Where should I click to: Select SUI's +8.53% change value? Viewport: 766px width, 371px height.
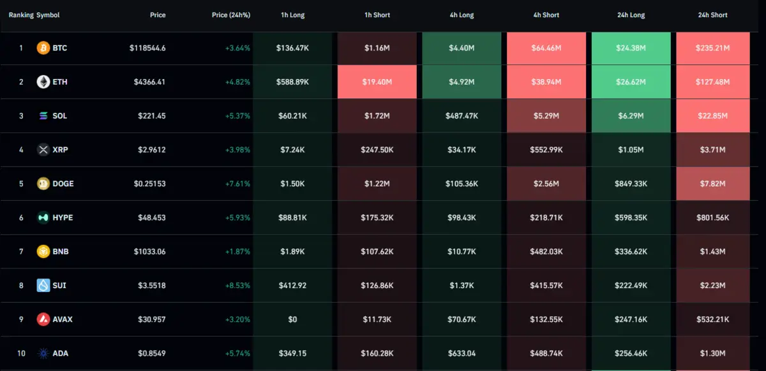tap(237, 285)
